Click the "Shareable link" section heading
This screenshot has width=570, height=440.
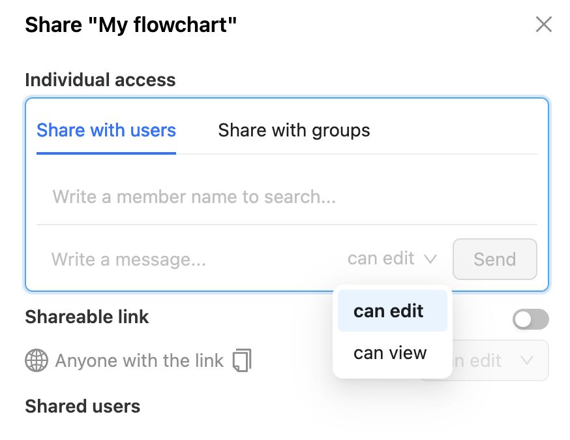(x=87, y=317)
